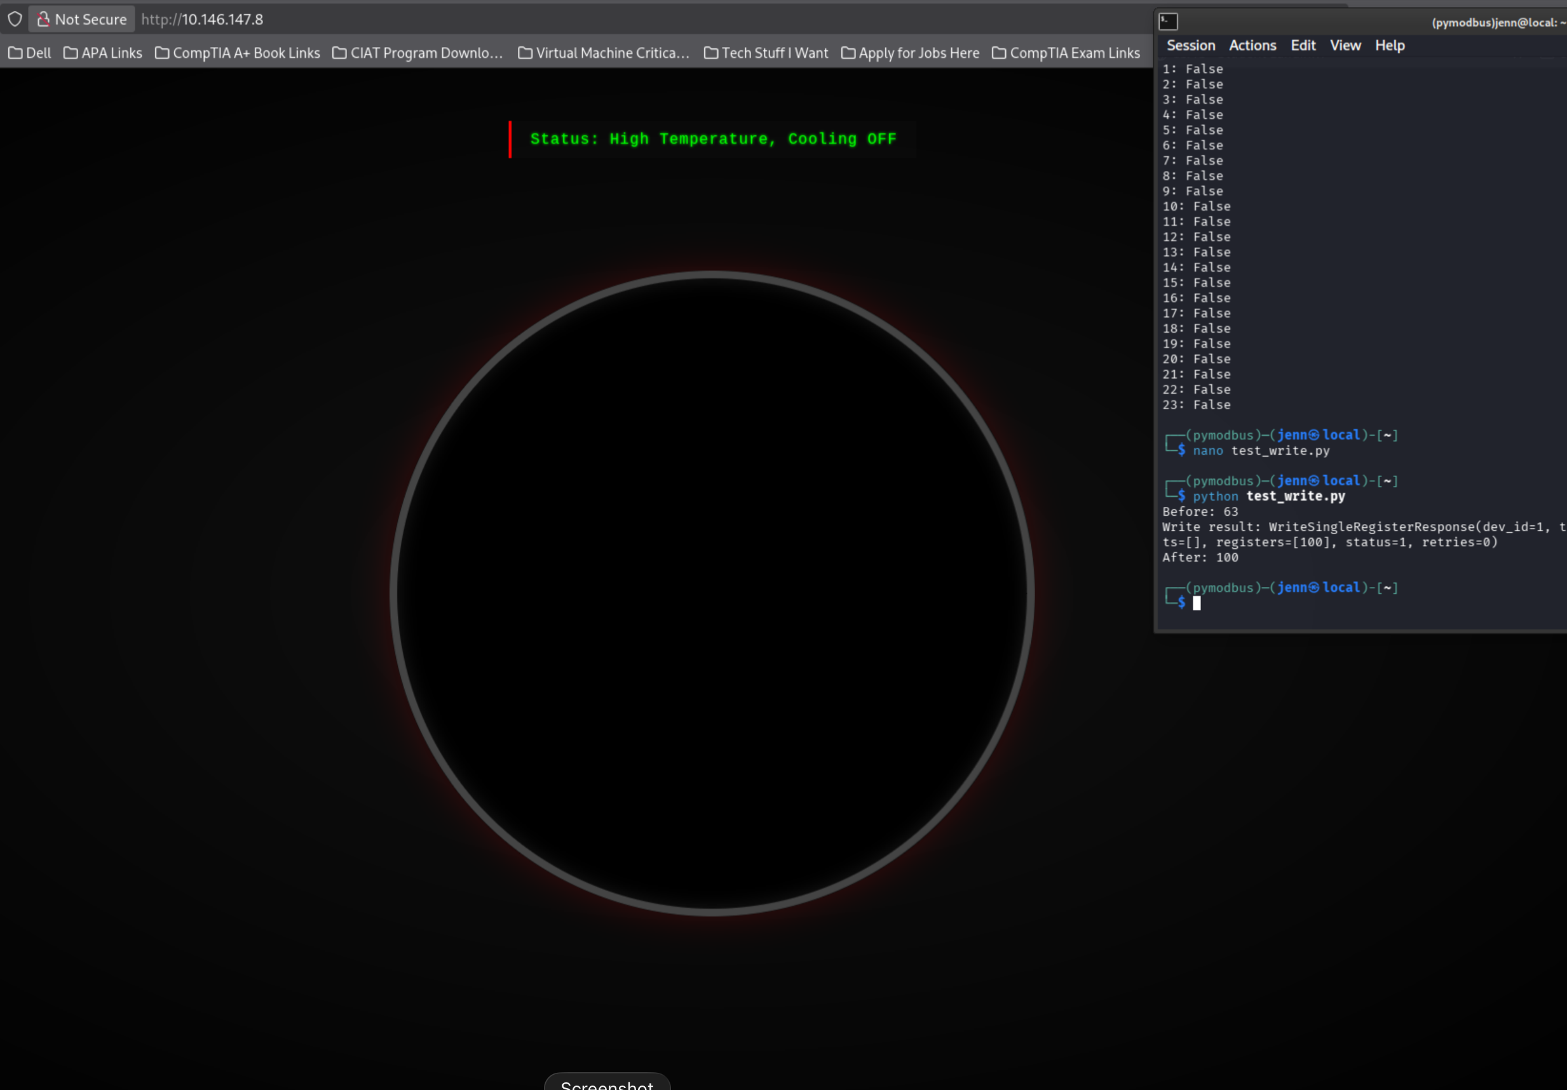Open the APA Links bookmark label
This screenshot has height=1090, width=1567.
point(112,53)
